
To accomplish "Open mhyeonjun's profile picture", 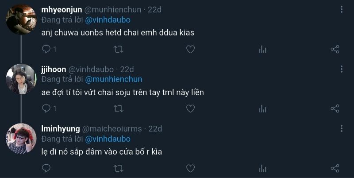I will point(21,19).
